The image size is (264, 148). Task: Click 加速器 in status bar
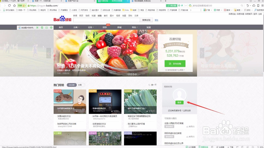(220, 147)
